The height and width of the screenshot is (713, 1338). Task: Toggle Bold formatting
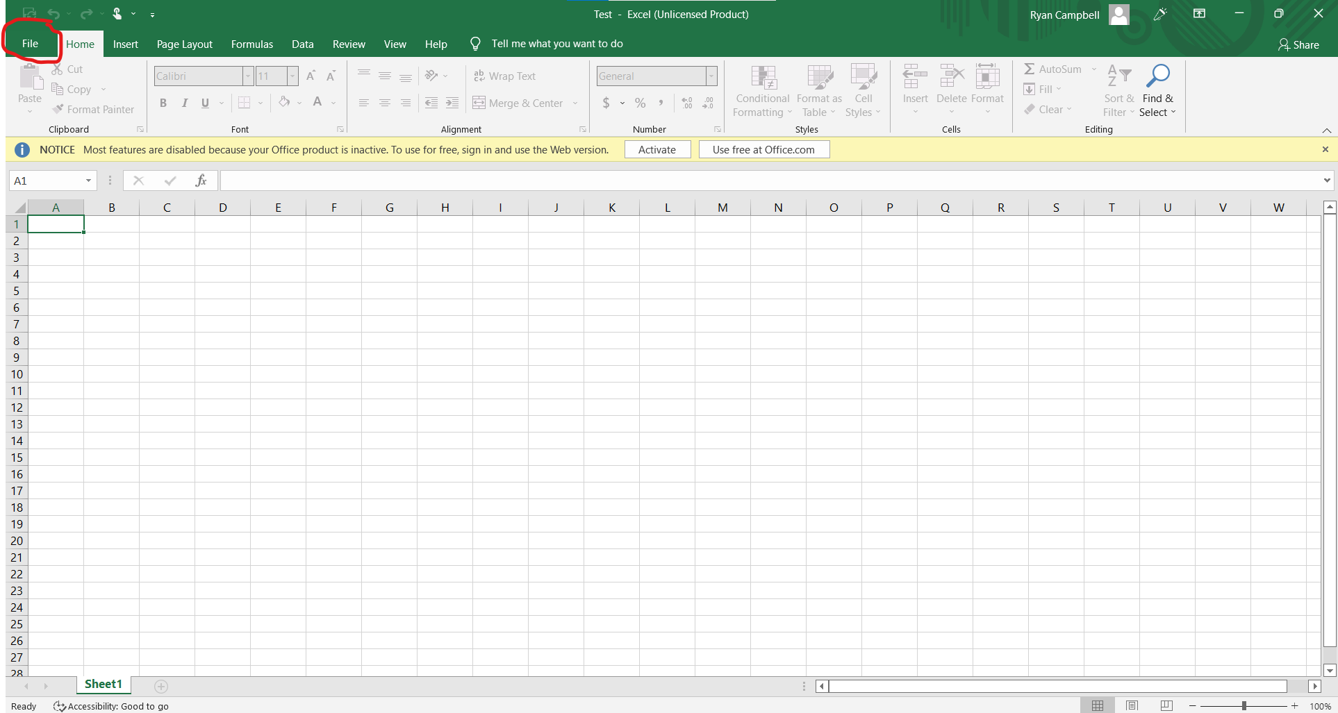(x=163, y=103)
